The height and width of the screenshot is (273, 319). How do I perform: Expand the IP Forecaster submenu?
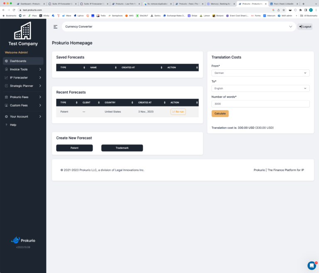click(40, 78)
